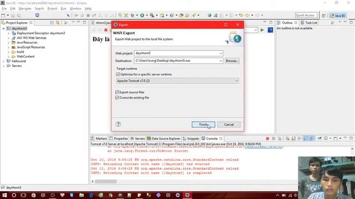Expand Java Resources node
This screenshot has width=355, height=199.
coord(8,43)
